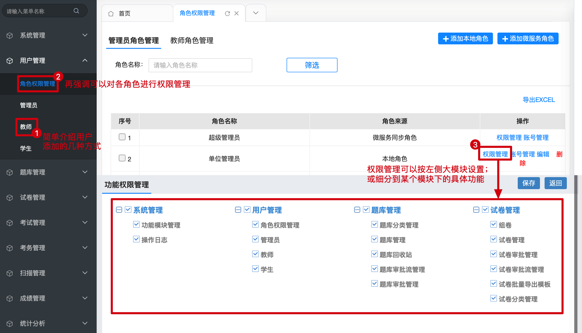Check the row checkbox for 超级管理员
Viewport: 582px width, 333px height.
point(122,137)
